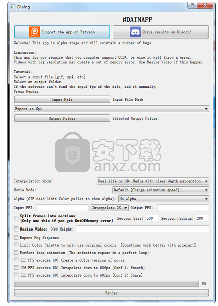Click the Output Folder button
This screenshot has width=218, height=306.
click(62, 118)
